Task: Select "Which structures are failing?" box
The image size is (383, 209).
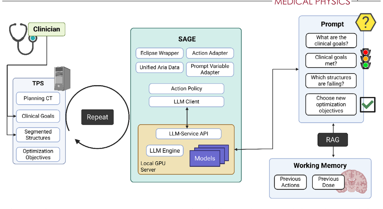Action: point(331,81)
